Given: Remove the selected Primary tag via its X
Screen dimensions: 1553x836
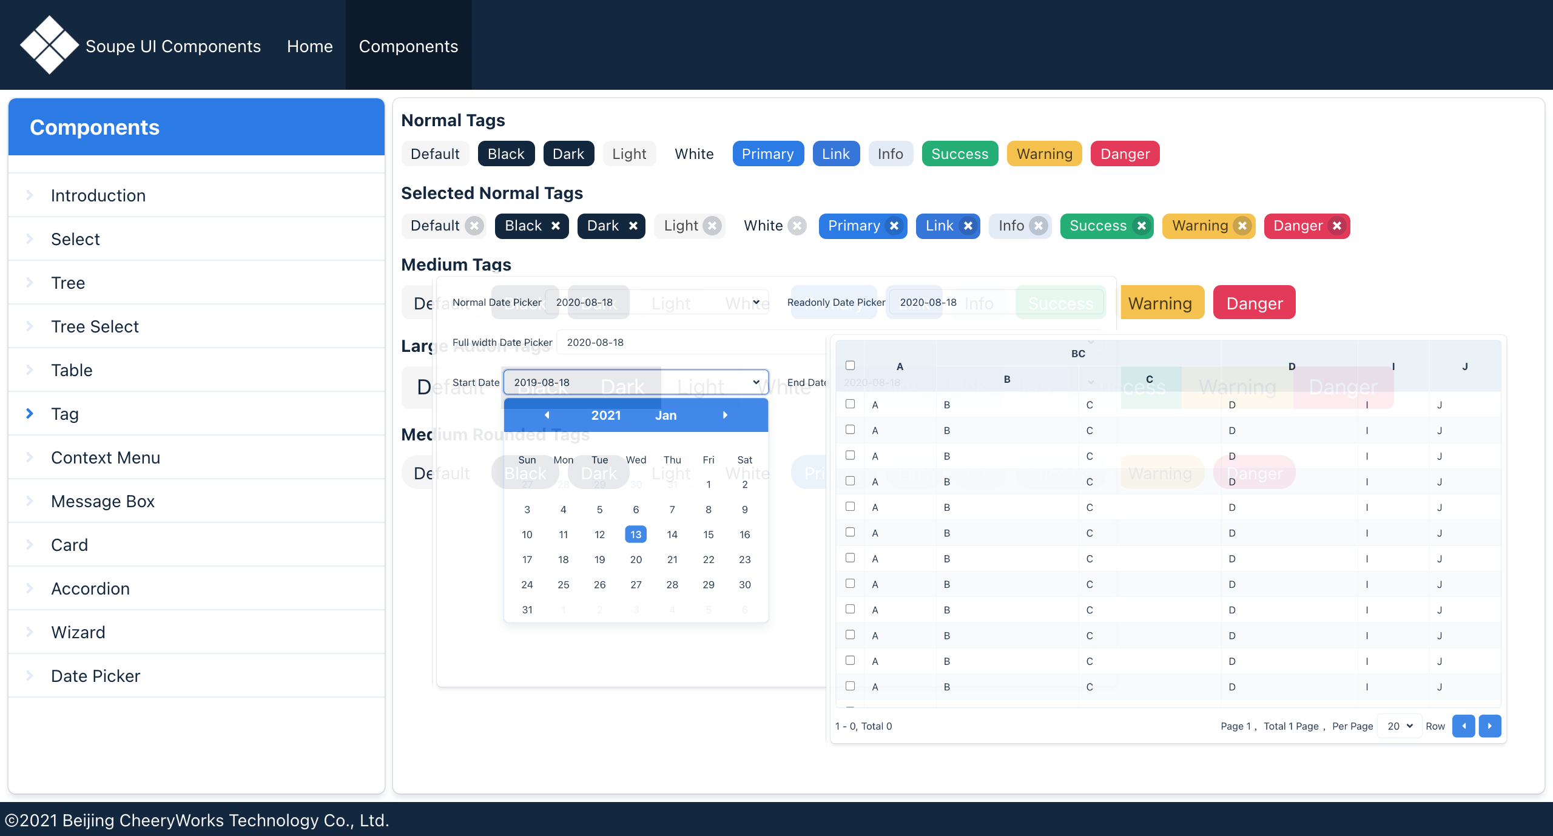Looking at the screenshot, I should tap(894, 226).
